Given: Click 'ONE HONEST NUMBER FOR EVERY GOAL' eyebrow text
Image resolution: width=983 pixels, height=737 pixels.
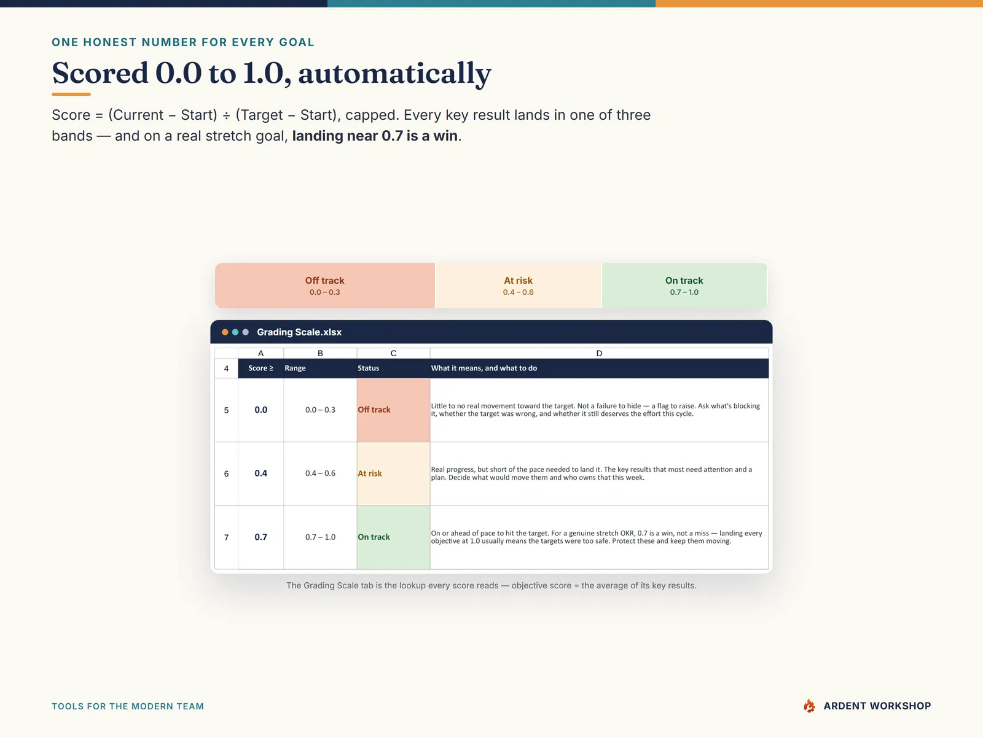Looking at the screenshot, I should coord(183,42).
